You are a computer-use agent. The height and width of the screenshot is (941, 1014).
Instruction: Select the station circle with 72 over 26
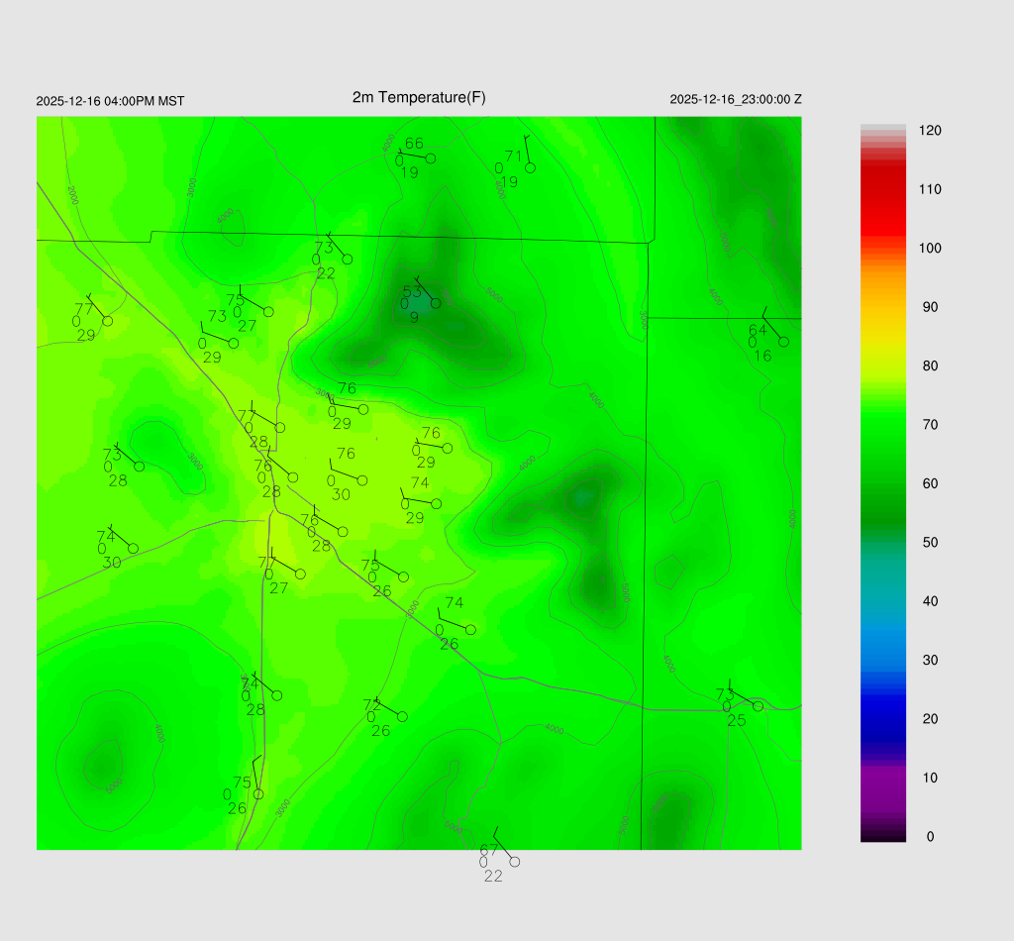click(x=402, y=716)
